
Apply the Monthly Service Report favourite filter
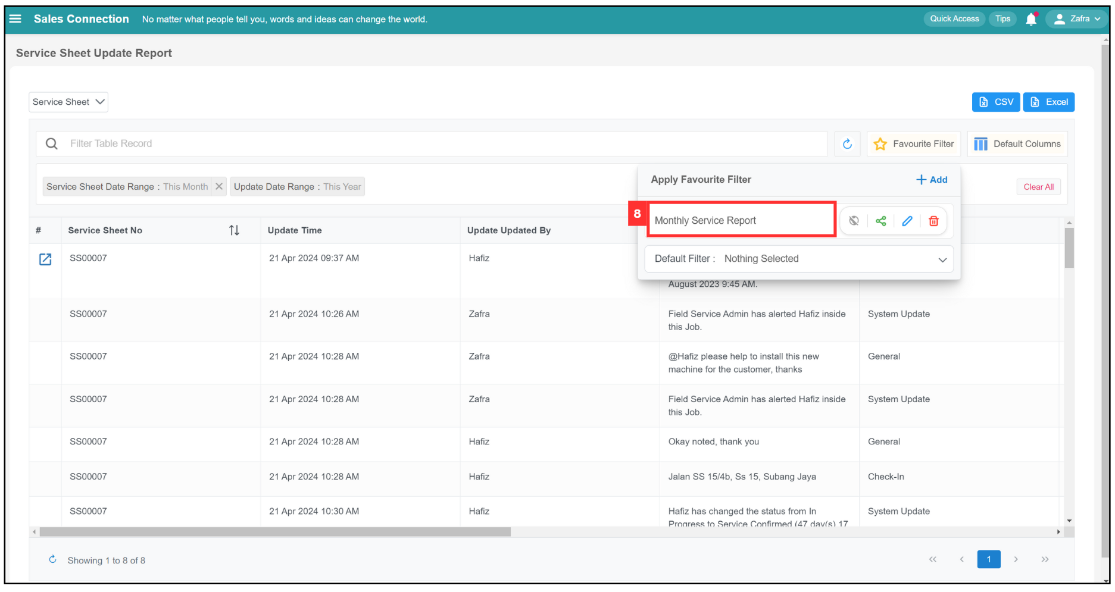tap(741, 221)
